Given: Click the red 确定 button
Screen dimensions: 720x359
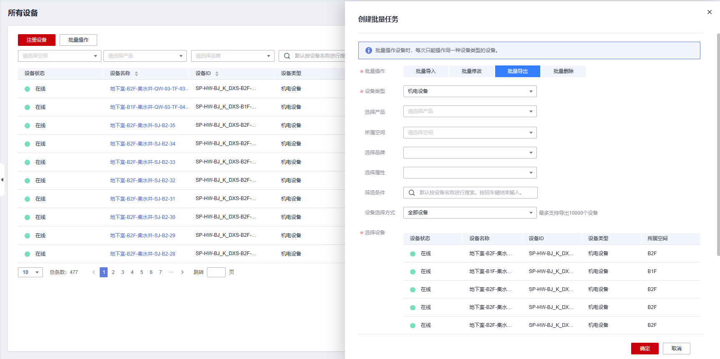Looking at the screenshot, I should tap(644, 349).
